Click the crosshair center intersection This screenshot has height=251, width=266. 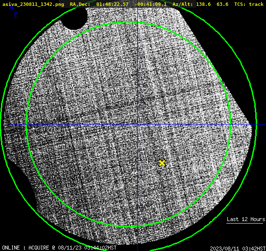(x=137, y=125)
